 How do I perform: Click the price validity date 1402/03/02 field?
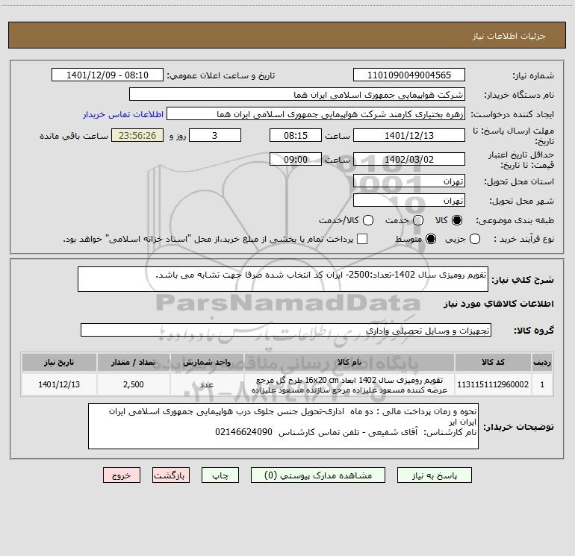[x=409, y=159]
